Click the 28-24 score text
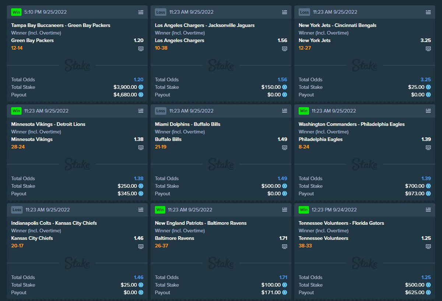Screen dimensions: 442x301 click(x=18, y=147)
